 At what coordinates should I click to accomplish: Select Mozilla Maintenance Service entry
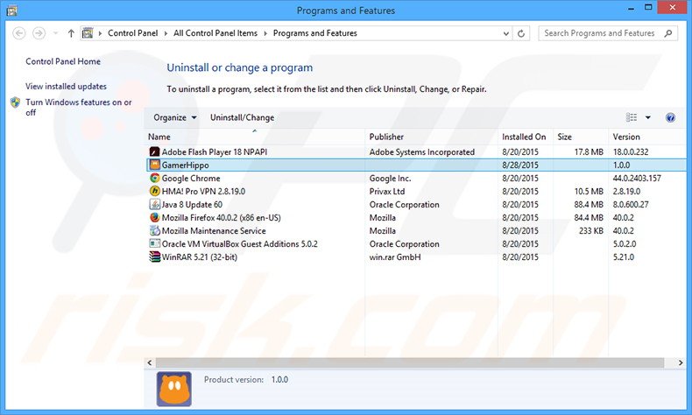tap(416, 230)
